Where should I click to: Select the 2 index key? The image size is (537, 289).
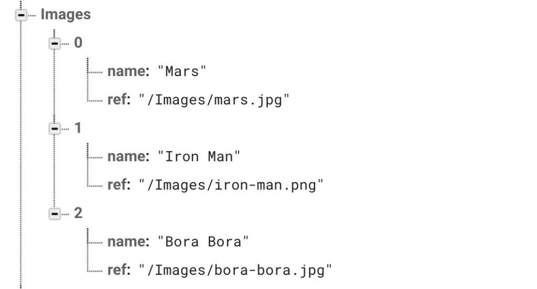[x=78, y=213]
